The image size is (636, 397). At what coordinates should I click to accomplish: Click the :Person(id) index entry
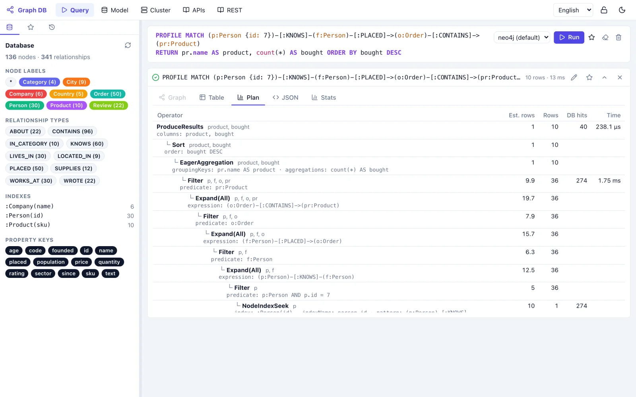click(x=70, y=216)
